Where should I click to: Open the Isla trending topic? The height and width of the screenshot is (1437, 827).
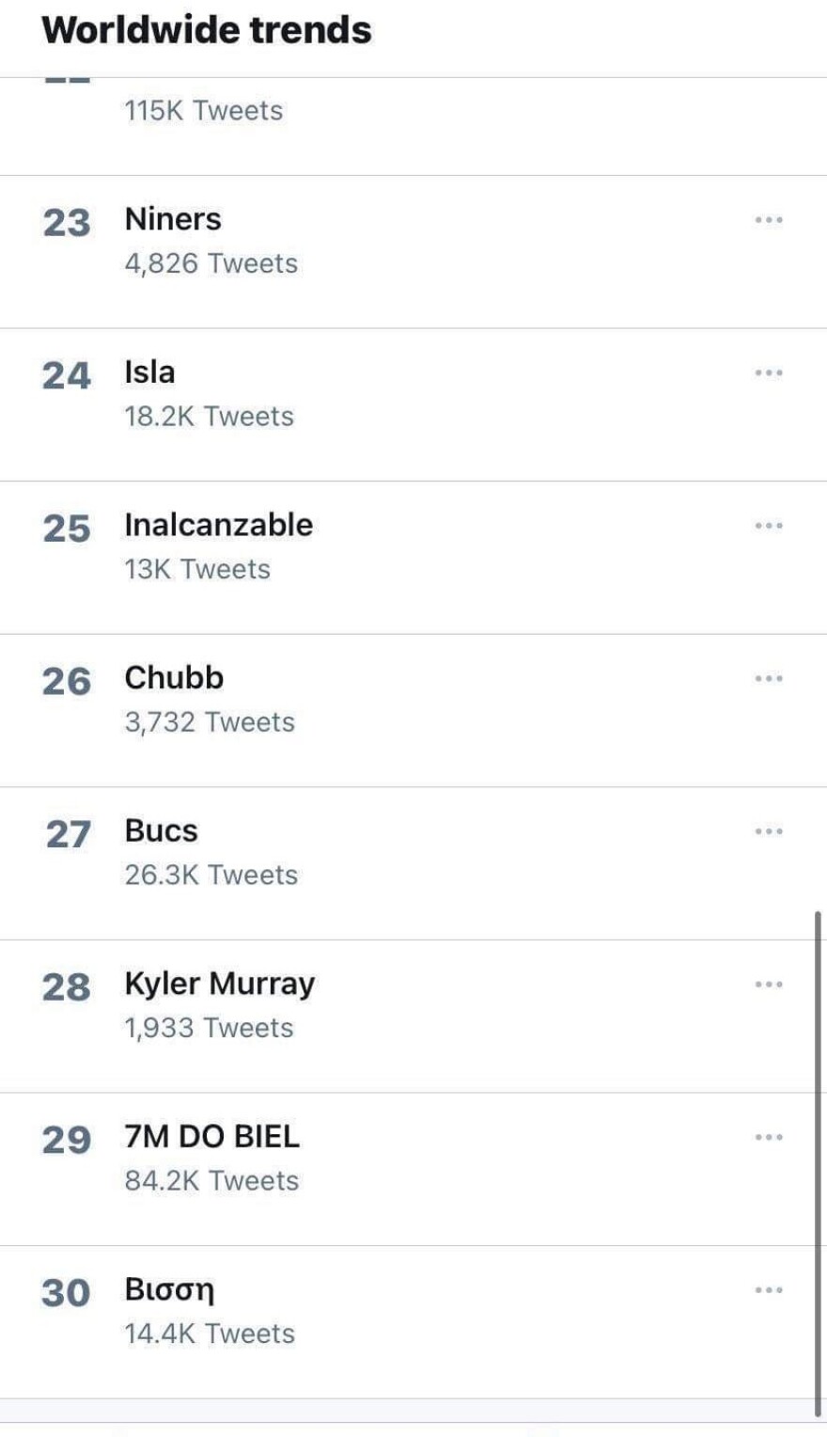coord(149,372)
